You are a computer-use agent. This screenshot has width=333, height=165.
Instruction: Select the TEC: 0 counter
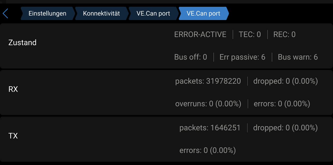(x=250, y=34)
